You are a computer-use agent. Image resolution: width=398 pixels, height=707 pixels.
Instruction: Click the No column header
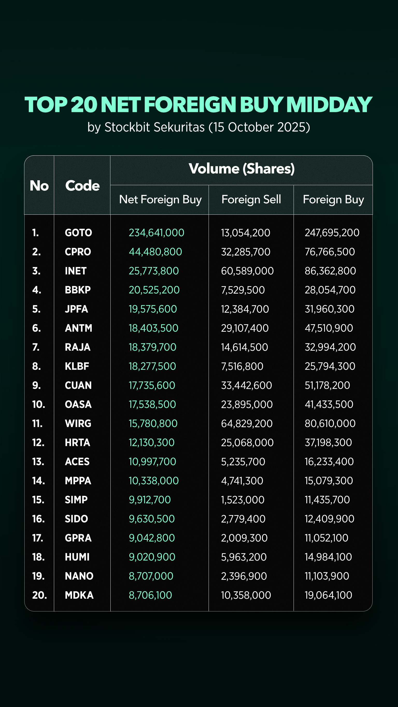click(39, 186)
